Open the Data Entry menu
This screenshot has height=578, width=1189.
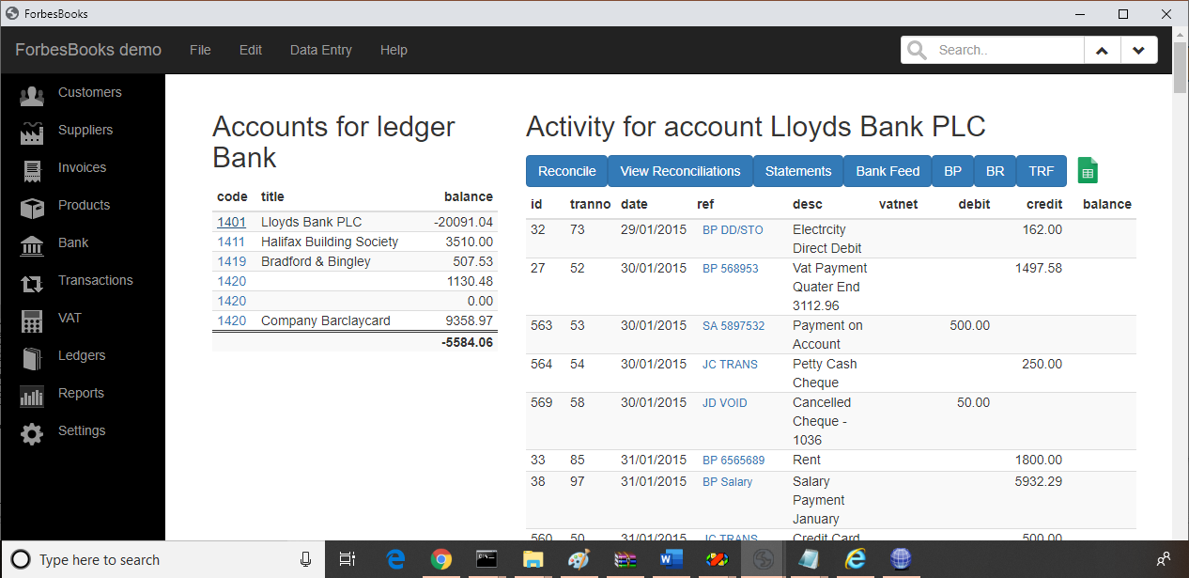(x=321, y=50)
